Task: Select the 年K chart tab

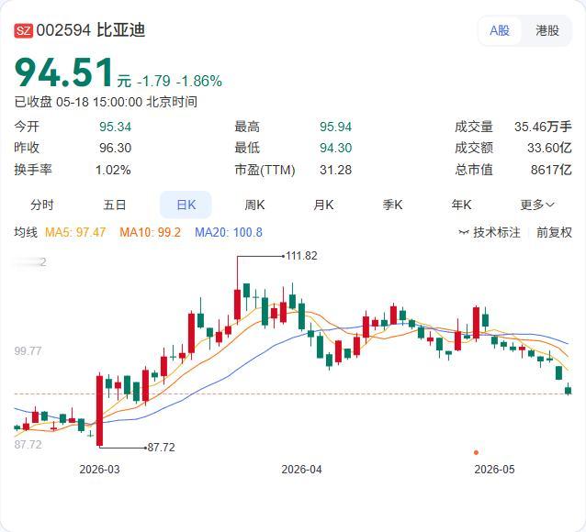Action: coord(461,205)
